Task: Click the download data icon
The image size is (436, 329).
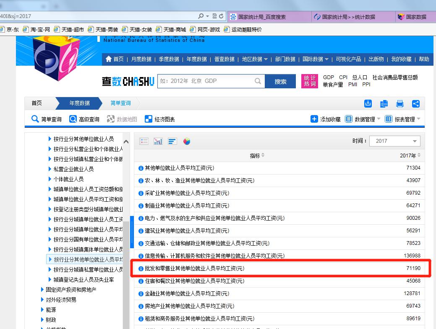Action: point(368,104)
